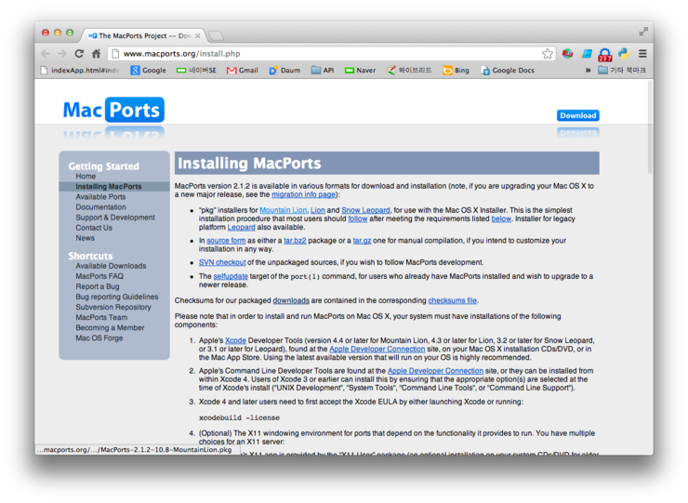Open News in the sidebar
The width and height of the screenshot is (688, 503).
click(86, 238)
